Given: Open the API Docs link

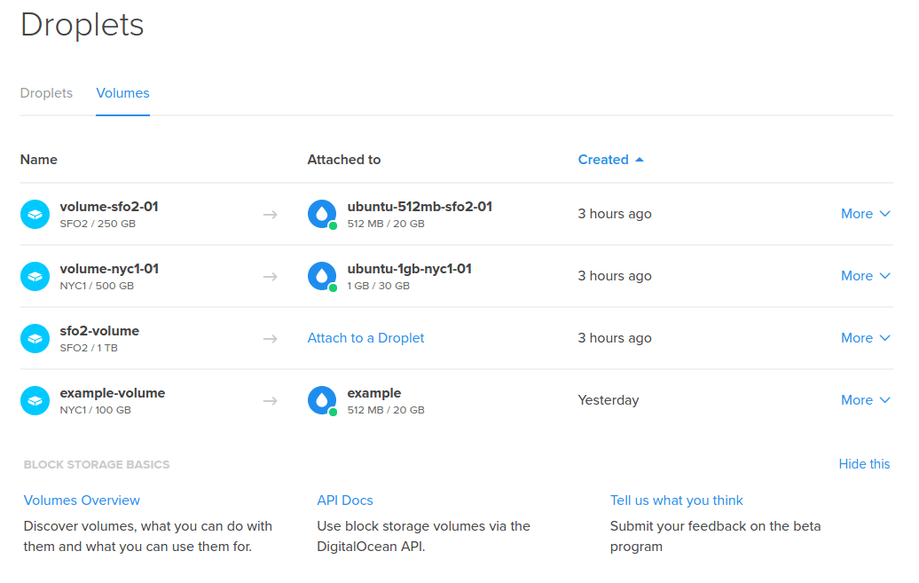Looking at the screenshot, I should tap(344, 500).
